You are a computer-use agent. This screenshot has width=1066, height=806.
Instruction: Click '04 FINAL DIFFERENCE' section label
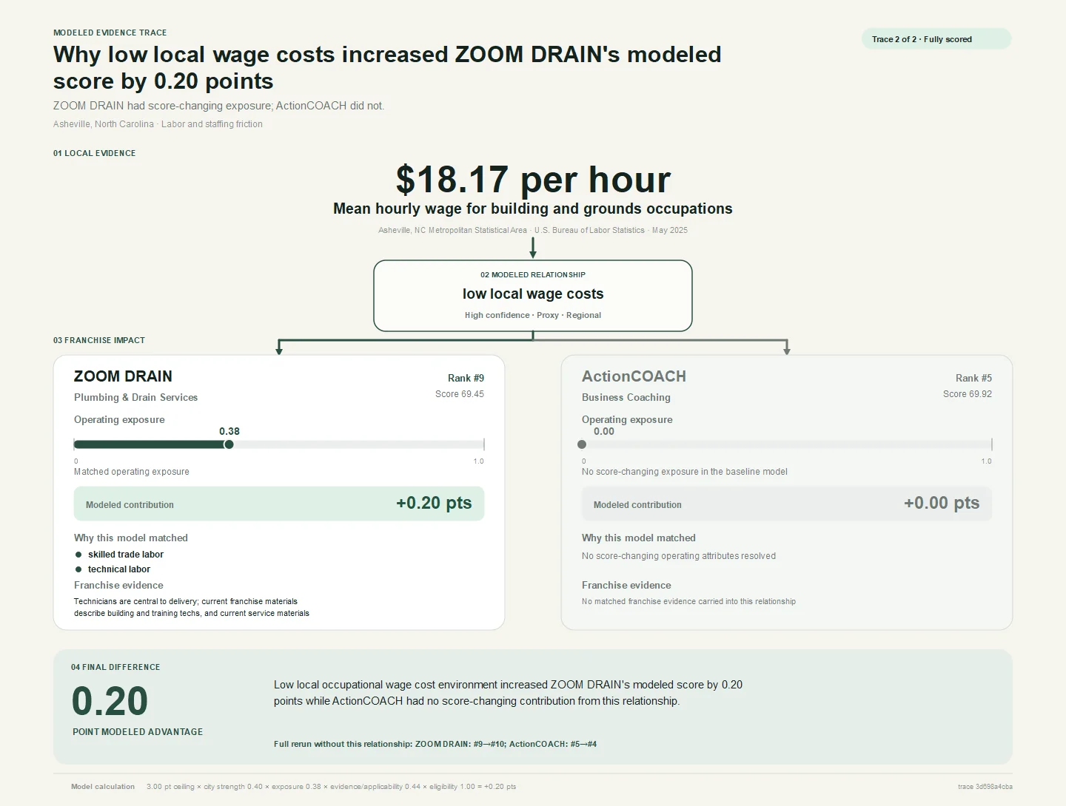pyautogui.click(x=115, y=667)
